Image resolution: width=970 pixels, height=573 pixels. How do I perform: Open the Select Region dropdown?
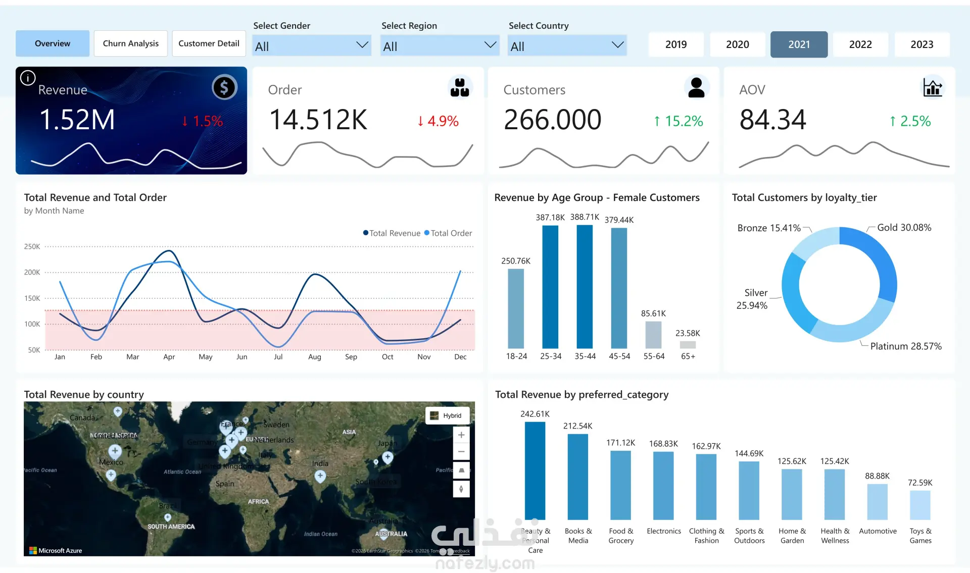[440, 45]
